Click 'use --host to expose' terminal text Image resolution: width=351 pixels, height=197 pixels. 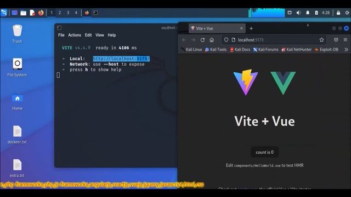118,65
